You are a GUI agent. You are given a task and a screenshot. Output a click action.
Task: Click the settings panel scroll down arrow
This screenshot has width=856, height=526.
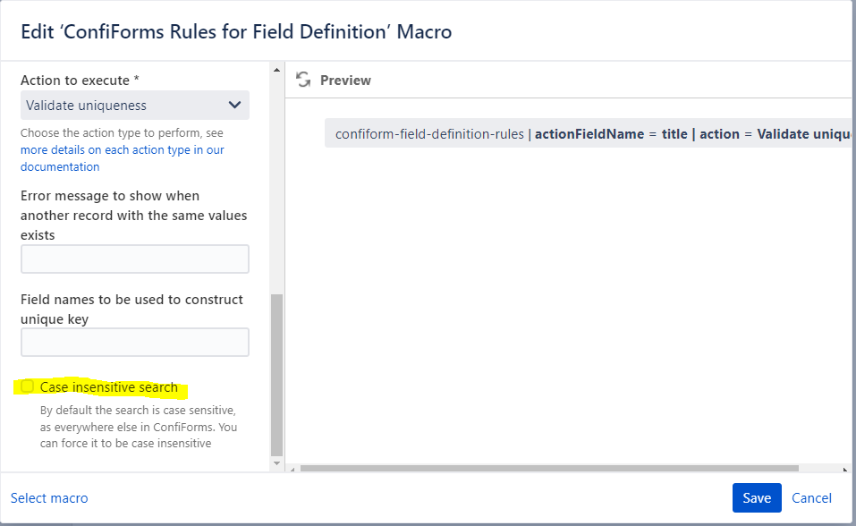pyautogui.click(x=276, y=463)
